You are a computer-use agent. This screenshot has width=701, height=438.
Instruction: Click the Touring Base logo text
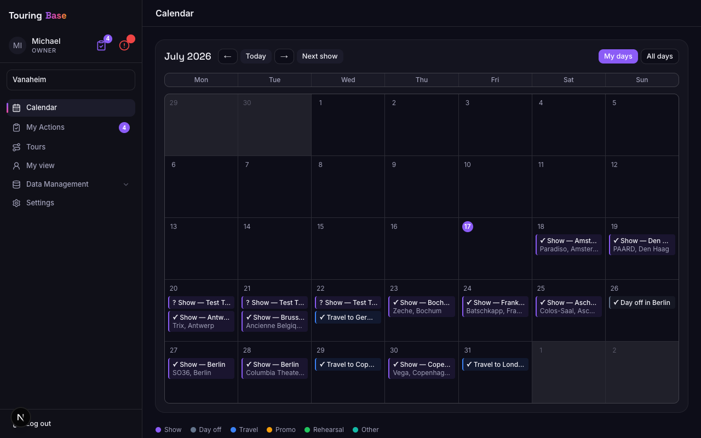pos(38,15)
